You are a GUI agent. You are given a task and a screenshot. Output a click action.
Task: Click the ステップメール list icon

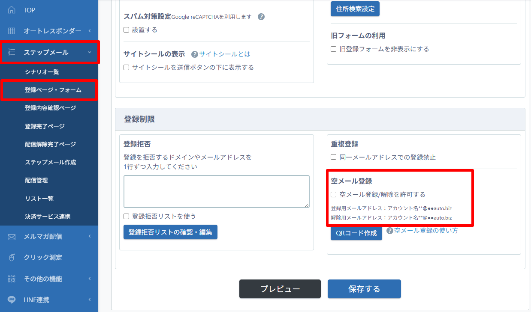click(12, 52)
